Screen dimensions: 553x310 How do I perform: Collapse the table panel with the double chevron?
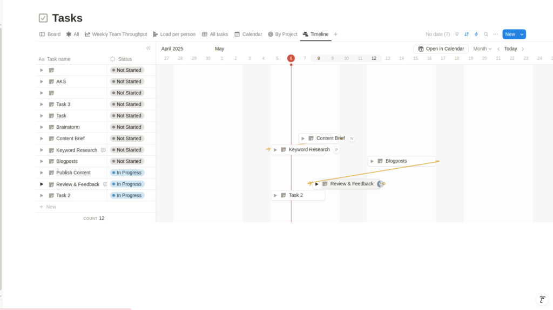[x=148, y=49]
